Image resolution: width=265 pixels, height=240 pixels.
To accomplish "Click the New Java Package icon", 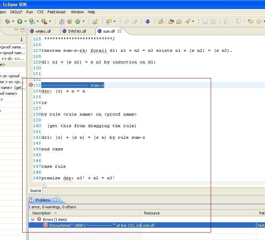I will 70,21.
